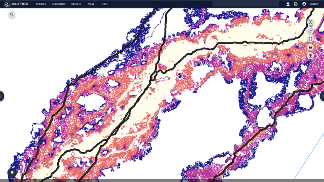The width and height of the screenshot is (324, 182).
Task: Click the Gilytics logo
Action: pyautogui.click(x=16, y=4)
